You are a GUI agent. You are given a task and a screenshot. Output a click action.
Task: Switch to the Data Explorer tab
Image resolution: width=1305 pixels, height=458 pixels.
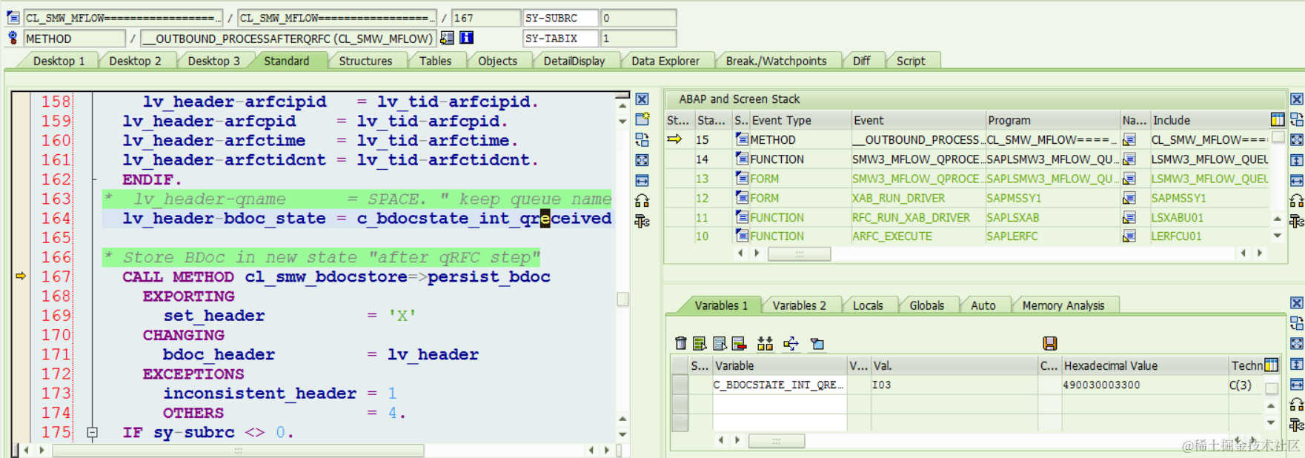665,61
